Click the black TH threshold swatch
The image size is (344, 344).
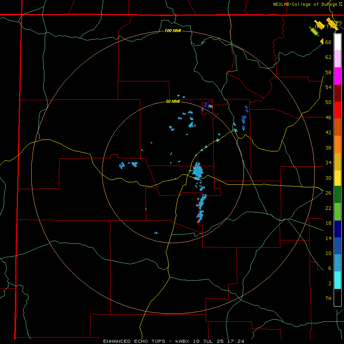338,297
